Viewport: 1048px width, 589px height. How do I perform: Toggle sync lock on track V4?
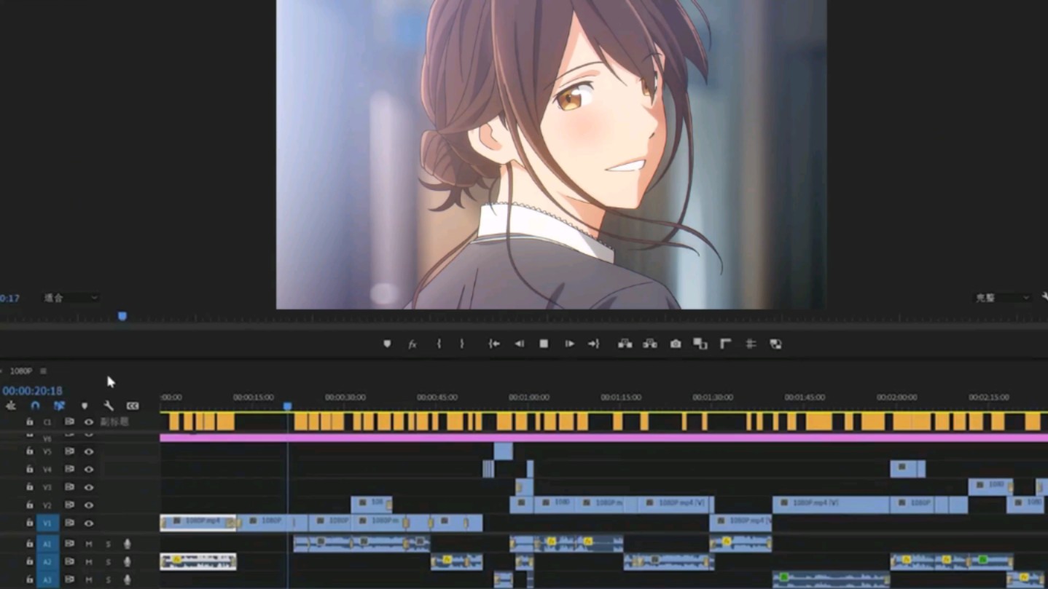[69, 470]
